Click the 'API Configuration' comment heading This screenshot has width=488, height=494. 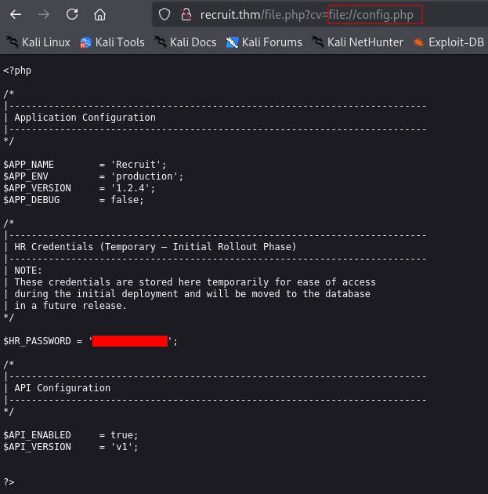[63, 388]
